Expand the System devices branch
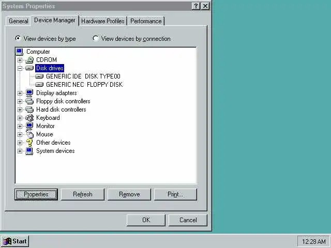 pos(20,151)
